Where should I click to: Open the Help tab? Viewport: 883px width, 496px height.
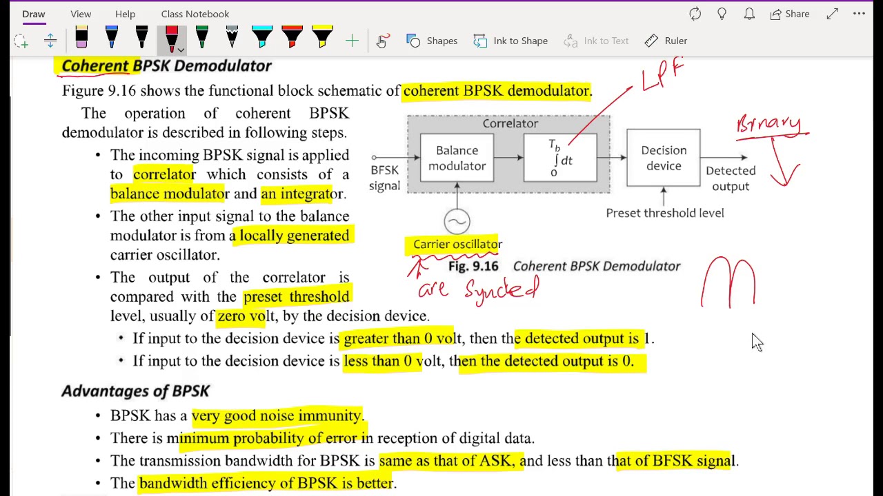[125, 14]
